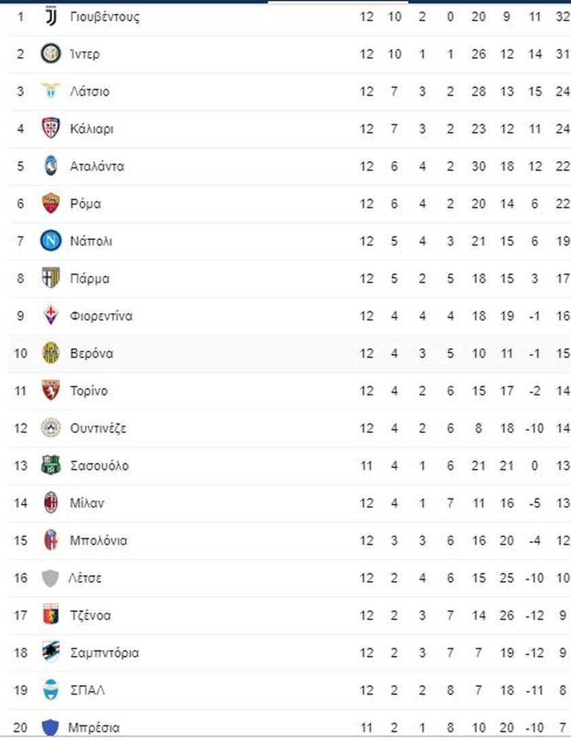Open the Μπολόνια team link
571x738 pixels.
click(99, 540)
